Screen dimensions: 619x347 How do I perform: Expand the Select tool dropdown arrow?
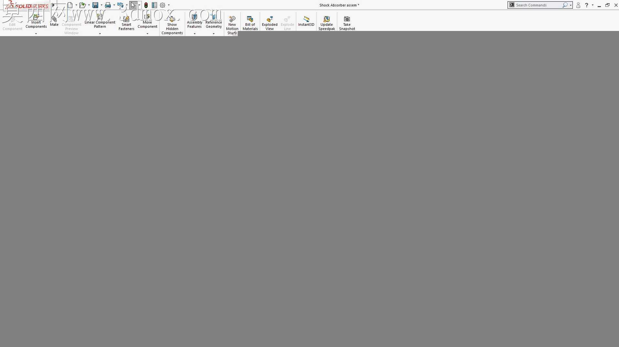click(x=139, y=5)
